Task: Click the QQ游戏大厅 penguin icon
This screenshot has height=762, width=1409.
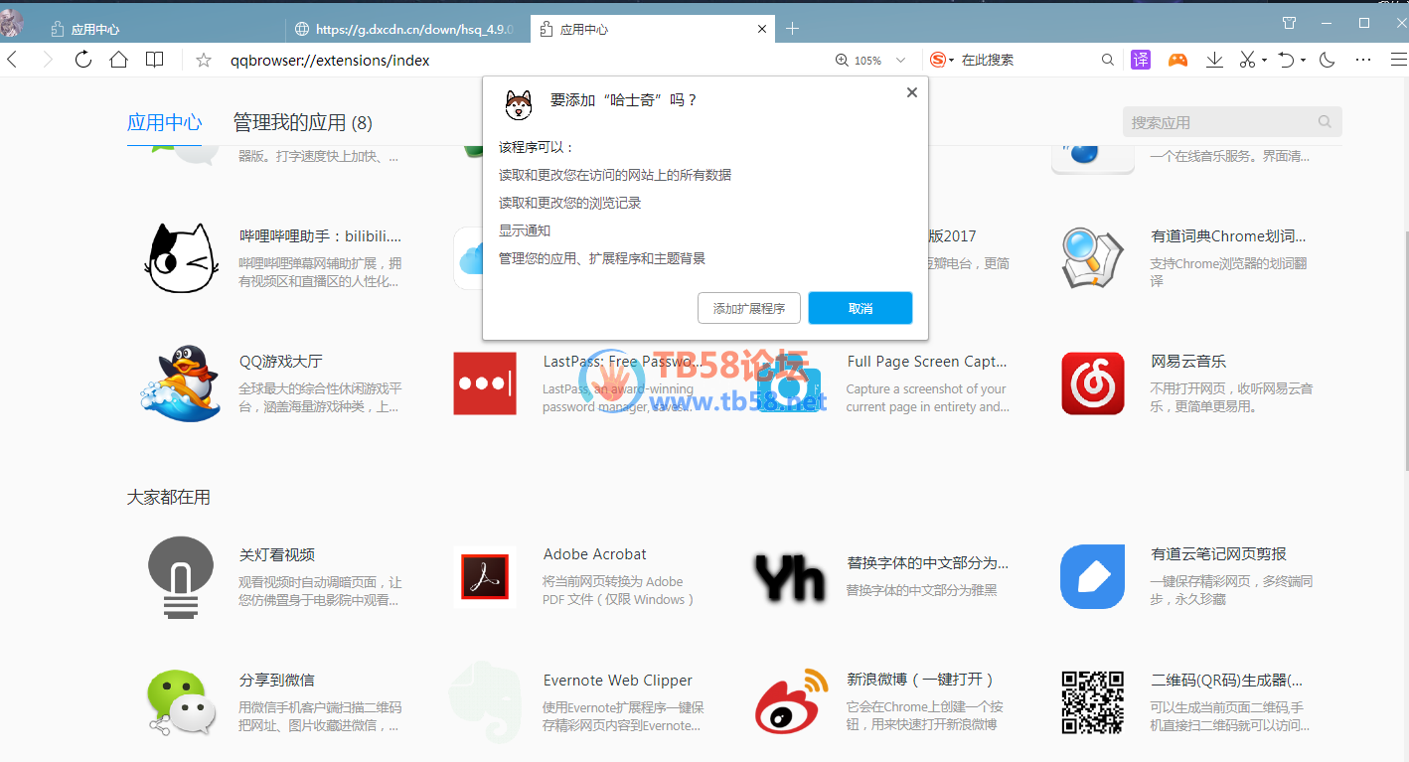Action: click(x=181, y=383)
